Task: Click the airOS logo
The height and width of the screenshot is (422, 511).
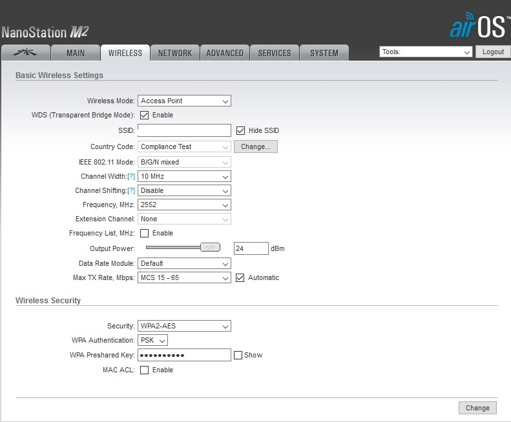Action: coord(477,25)
